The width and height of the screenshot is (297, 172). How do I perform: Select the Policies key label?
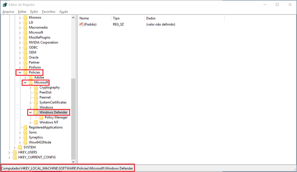tap(35, 72)
